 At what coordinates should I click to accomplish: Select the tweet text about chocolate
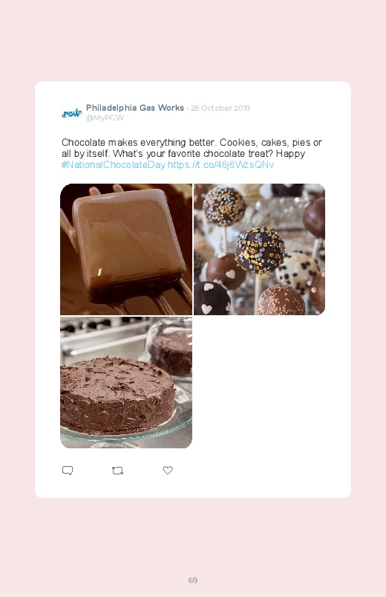(192, 153)
